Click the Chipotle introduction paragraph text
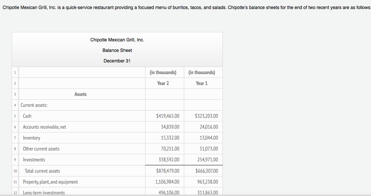This screenshot has height=196, width=371. [186, 8]
